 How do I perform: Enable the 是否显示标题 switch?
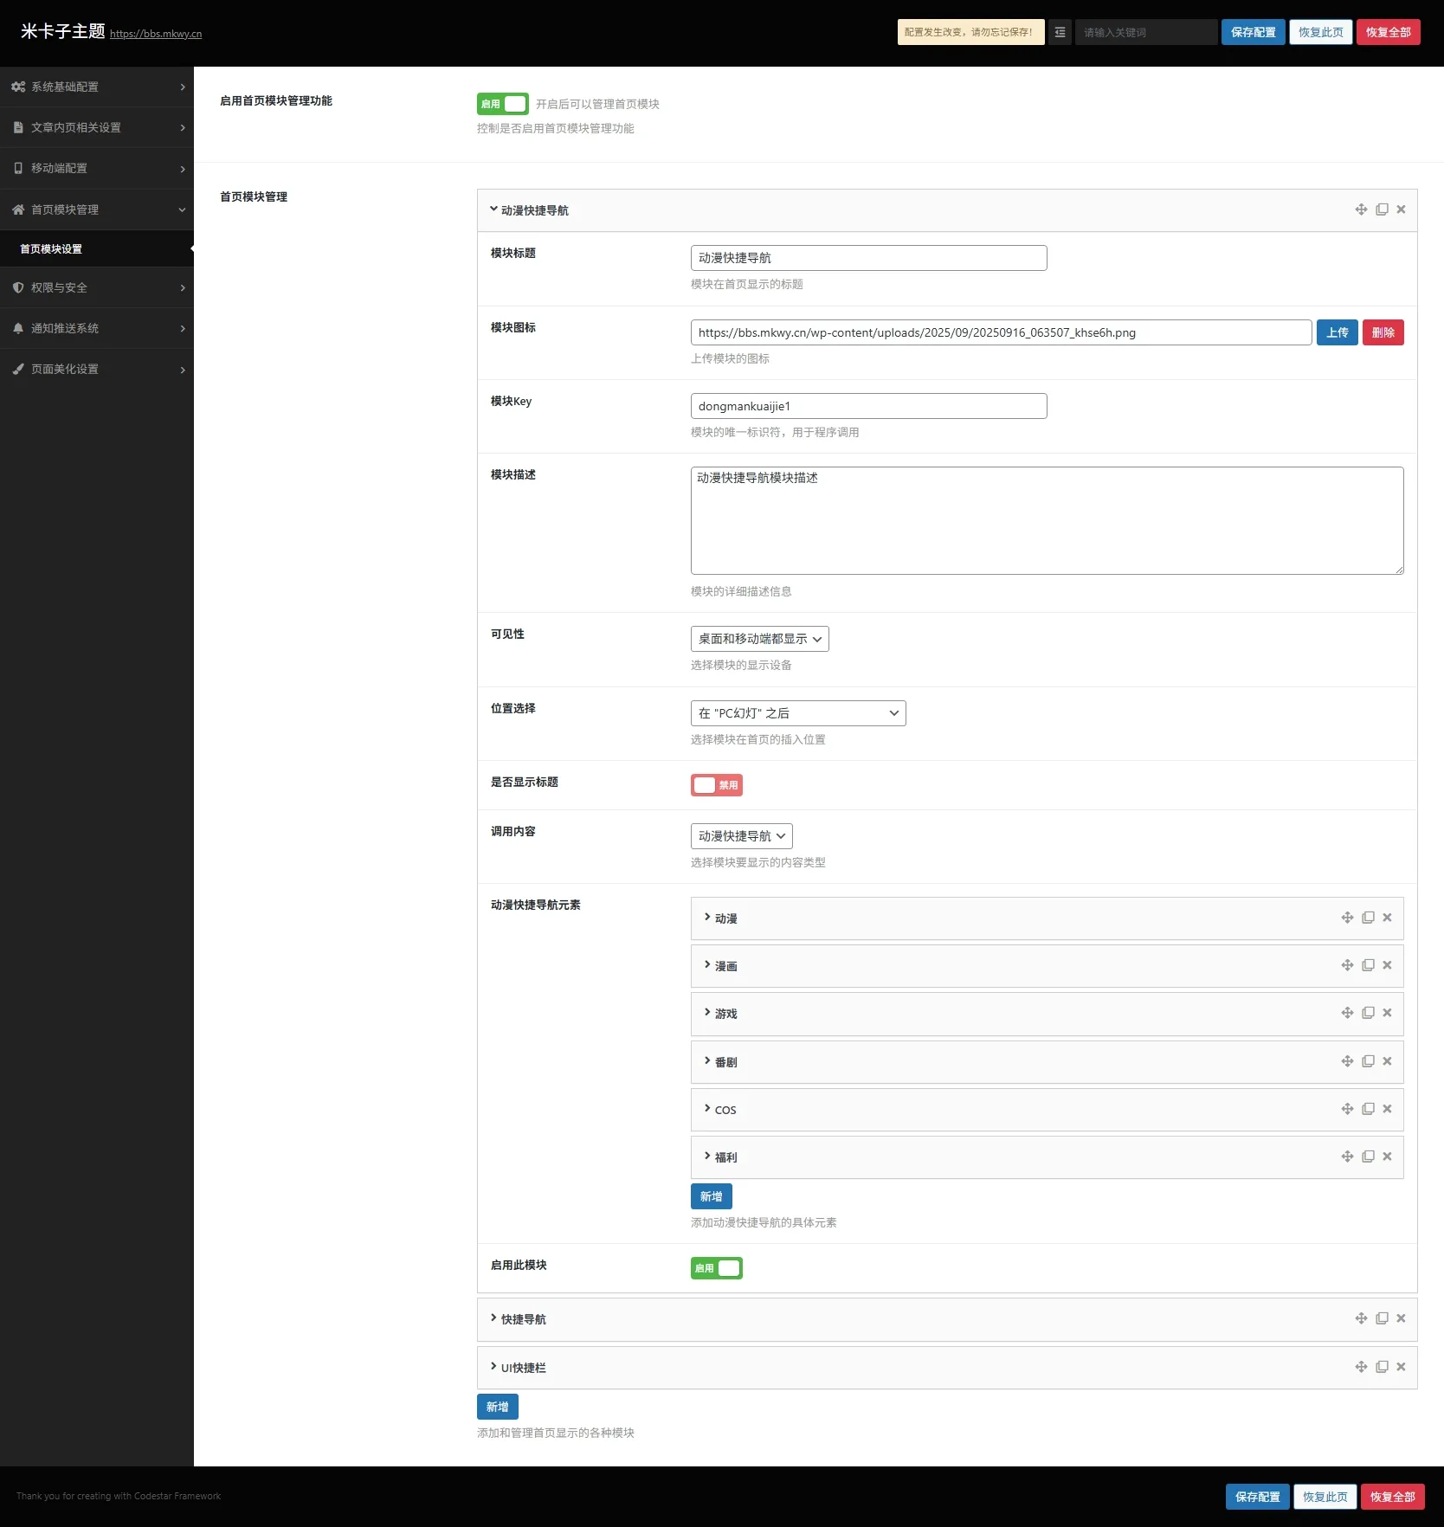[x=716, y=785]
